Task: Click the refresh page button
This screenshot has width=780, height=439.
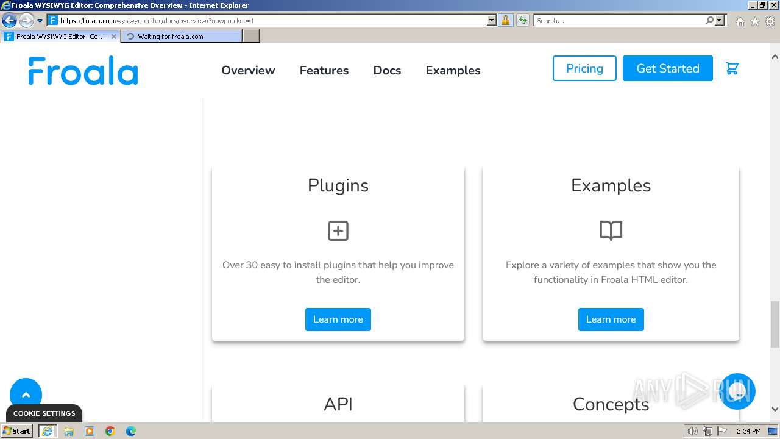Action: (x=523, y=20)
